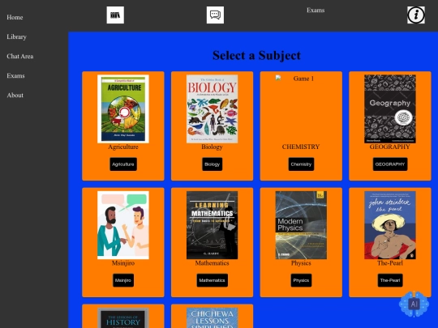Click the black Biology button

coord(213,164)
